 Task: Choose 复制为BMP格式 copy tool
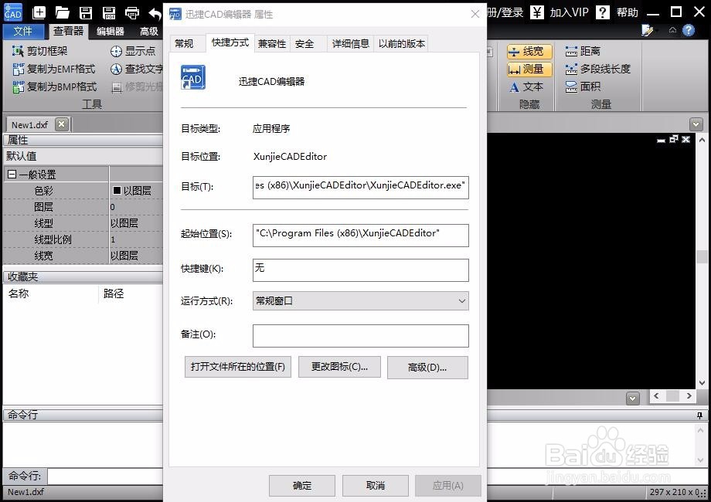(54, 86)
